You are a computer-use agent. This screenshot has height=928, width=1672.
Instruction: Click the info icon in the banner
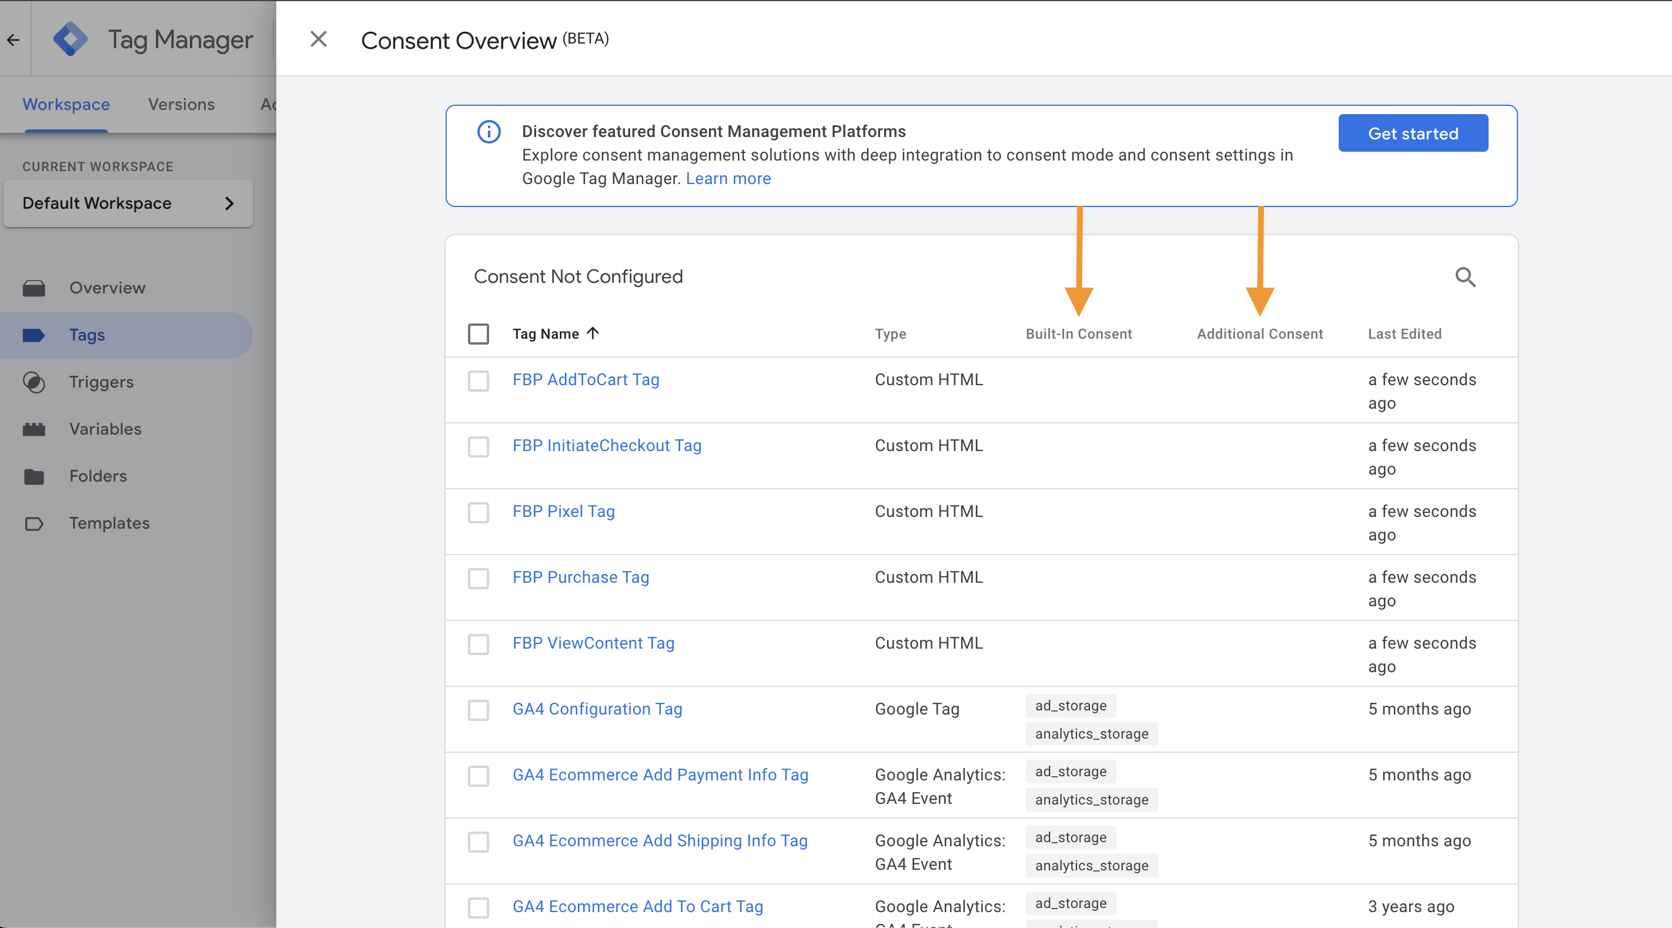pyautogui.click(x=489, y=132)
